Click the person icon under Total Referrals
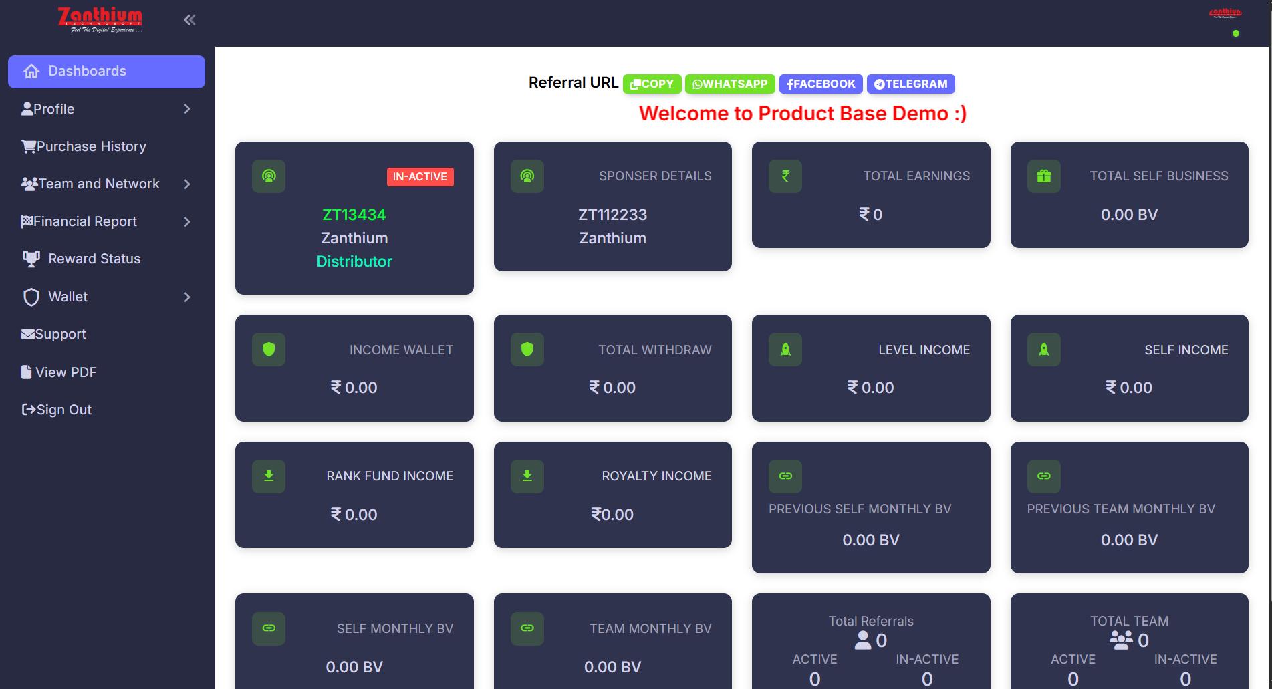 863,640
